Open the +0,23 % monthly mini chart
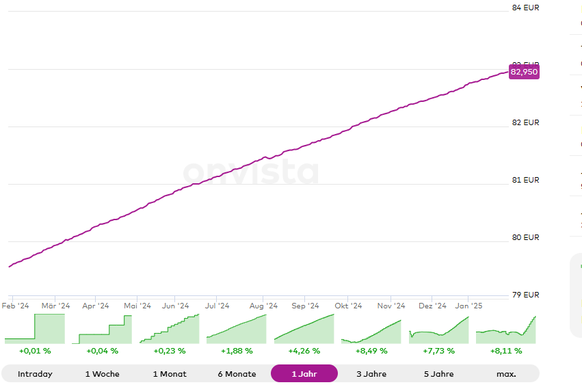 tap(170, 329)
